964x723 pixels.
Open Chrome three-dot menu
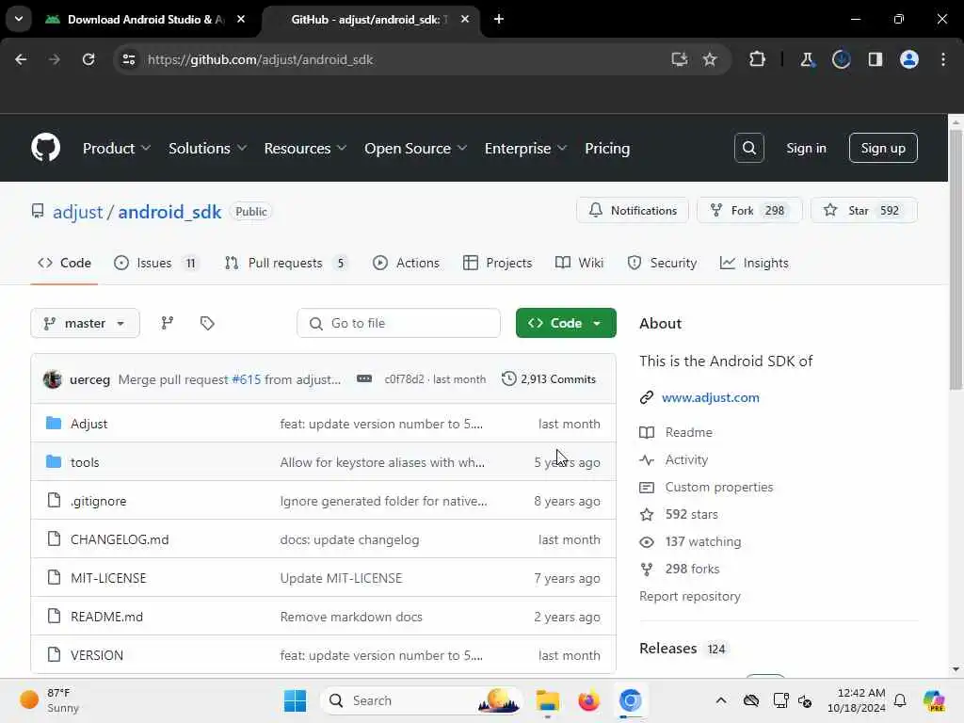tap(943, 59)
